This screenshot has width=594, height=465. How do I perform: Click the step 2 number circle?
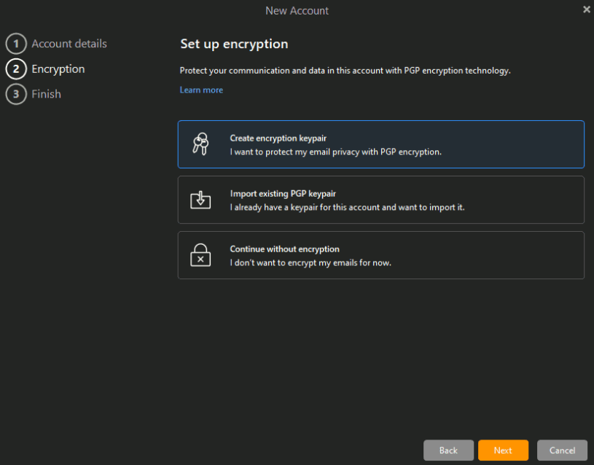tap(15, 69)
